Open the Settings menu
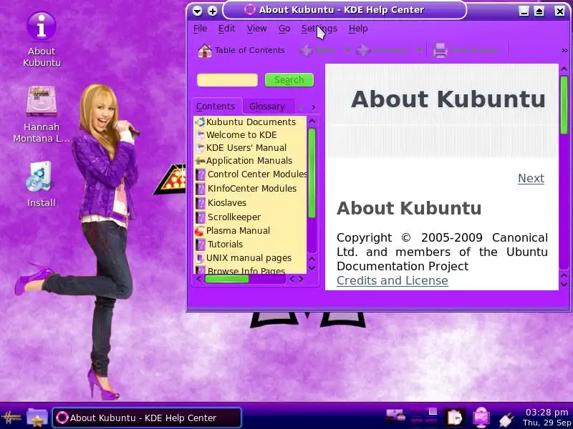Image resolution: width=573 pixels, height=429 pixels. pyautogui.click(x=319, y=29)
